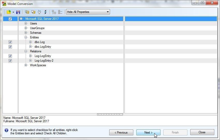Select the Log-LogEntry-2 tree item
The width and height of the screenshot is (220, 140).
(x=44, y=61)
